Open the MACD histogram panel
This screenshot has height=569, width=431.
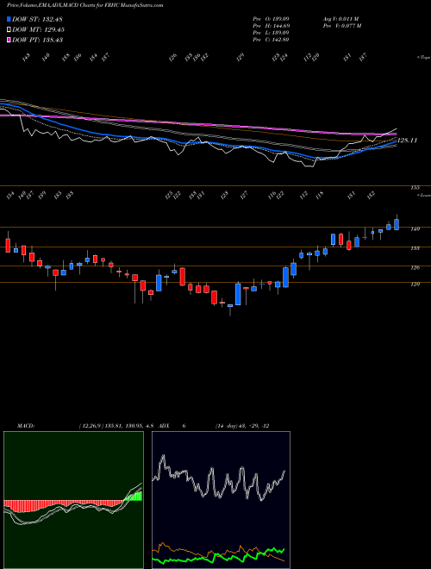(73, 500)
